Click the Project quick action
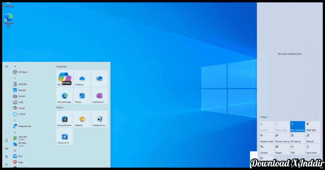Image resolution: width=325 pixels, height=170 pixels. point(282,149)
